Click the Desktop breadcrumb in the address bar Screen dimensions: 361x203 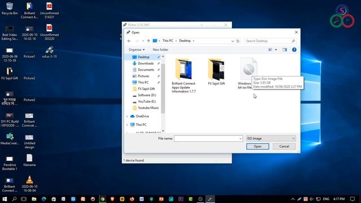tap(185, 41)
